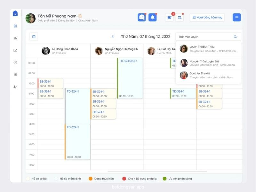Image resolution: width=256 pixels, height=192 pixels.
Task: Click the Trần Văn Luyện search field
Action: (x=203, y=37)
